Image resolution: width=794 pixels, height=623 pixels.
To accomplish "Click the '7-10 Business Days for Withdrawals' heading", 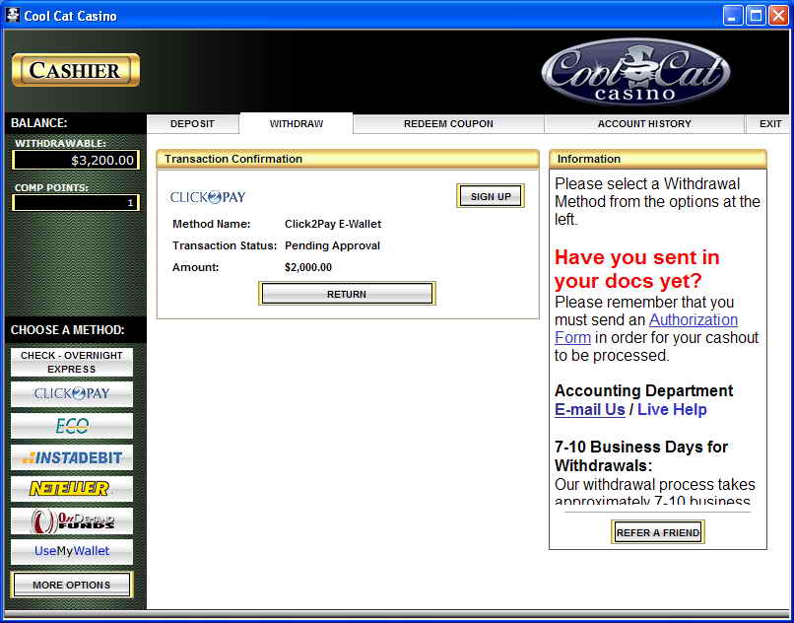I will click(641, 456).
